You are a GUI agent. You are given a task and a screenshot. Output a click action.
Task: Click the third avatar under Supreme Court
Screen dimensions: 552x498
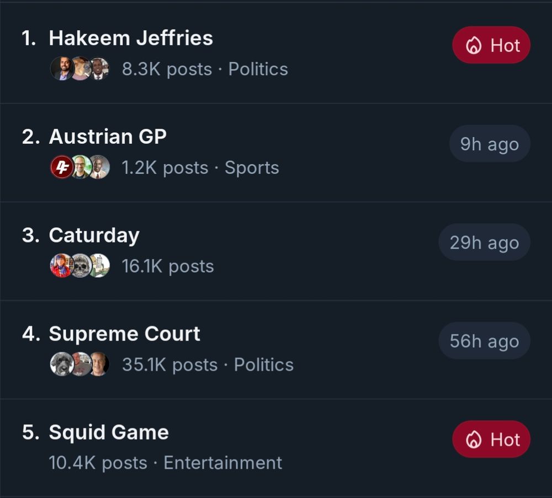(99, 363)
